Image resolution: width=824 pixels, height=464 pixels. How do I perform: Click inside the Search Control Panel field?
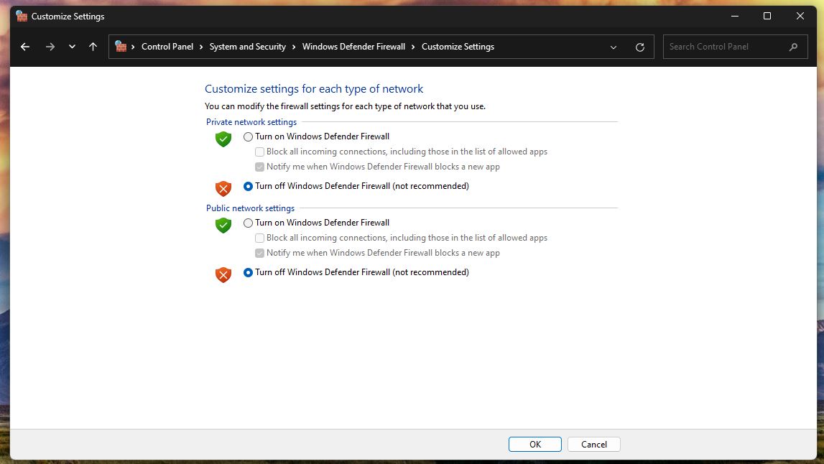726,47
